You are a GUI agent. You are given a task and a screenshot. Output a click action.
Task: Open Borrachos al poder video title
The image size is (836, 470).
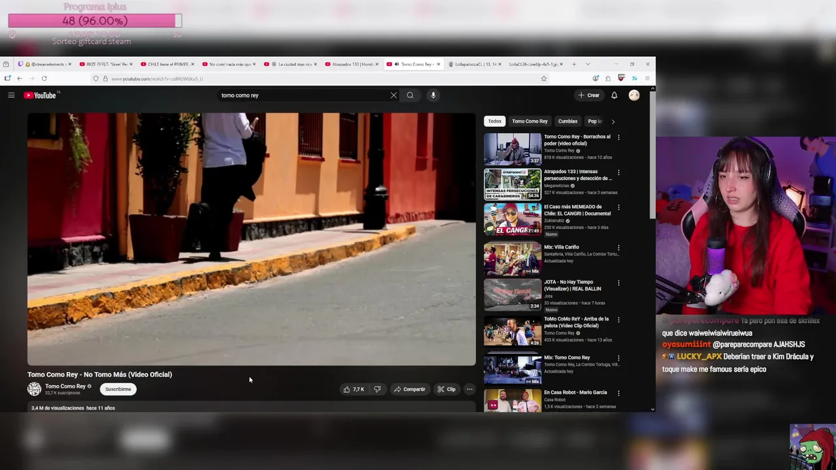point(577,140)
